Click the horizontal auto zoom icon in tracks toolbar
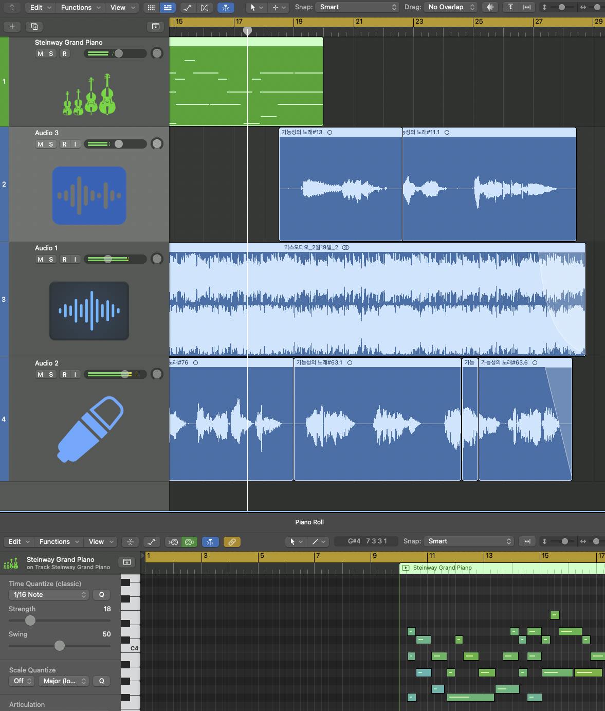Image resolution: width=605 pixels, height=711 pixels. tap(527, 7)
